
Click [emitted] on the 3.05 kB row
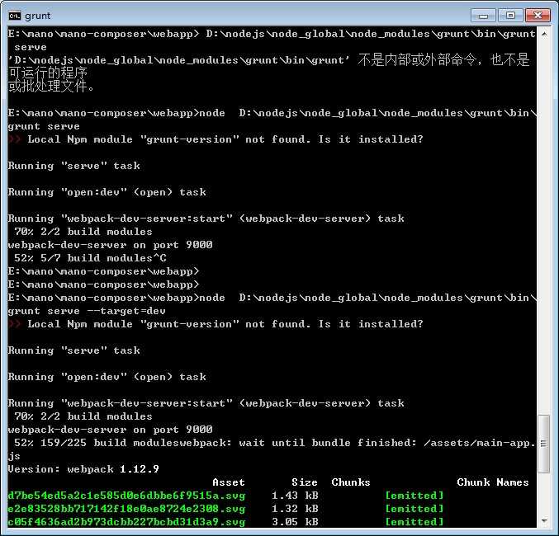(415, 522)
